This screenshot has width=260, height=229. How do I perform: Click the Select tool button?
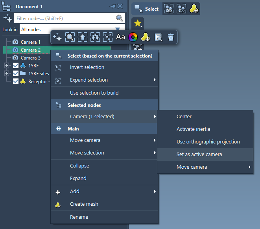tap(147, 9)
